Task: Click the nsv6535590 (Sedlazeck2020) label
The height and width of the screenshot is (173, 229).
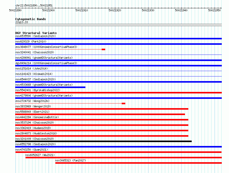Action: coord(36,36)
